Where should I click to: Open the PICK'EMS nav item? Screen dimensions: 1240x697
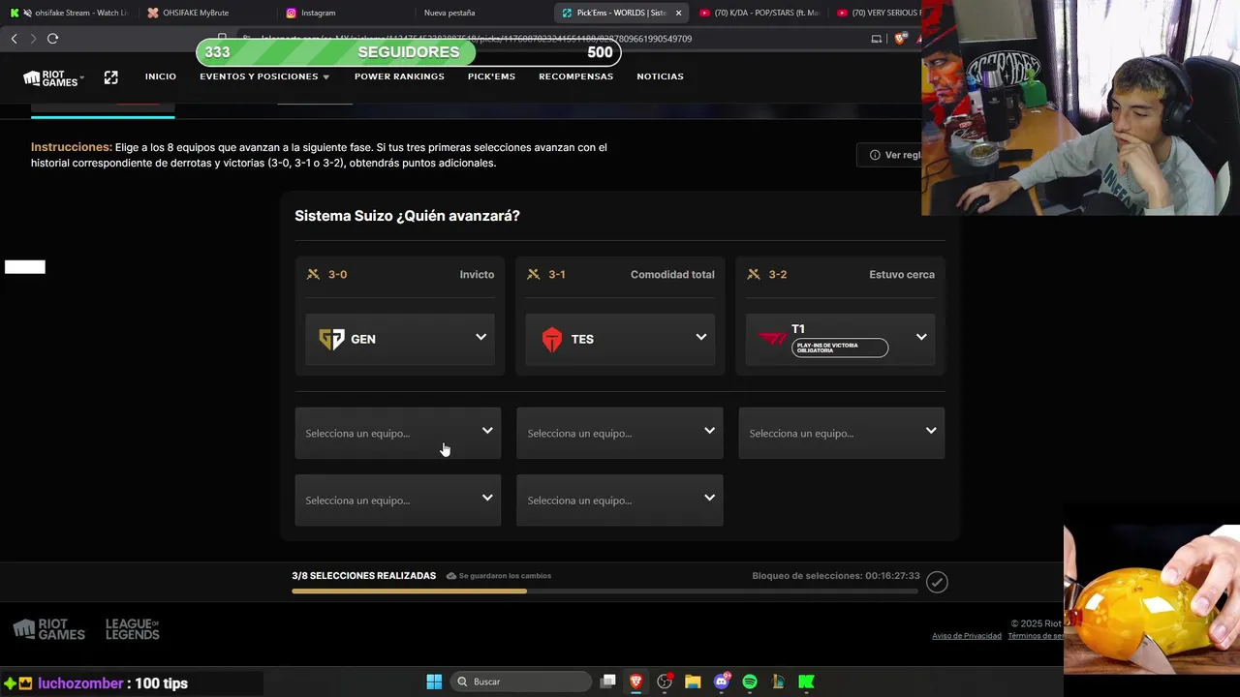tap(491, 76)
